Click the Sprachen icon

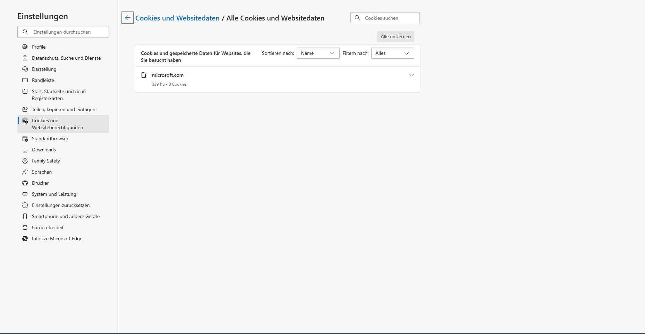coord(25,172)
